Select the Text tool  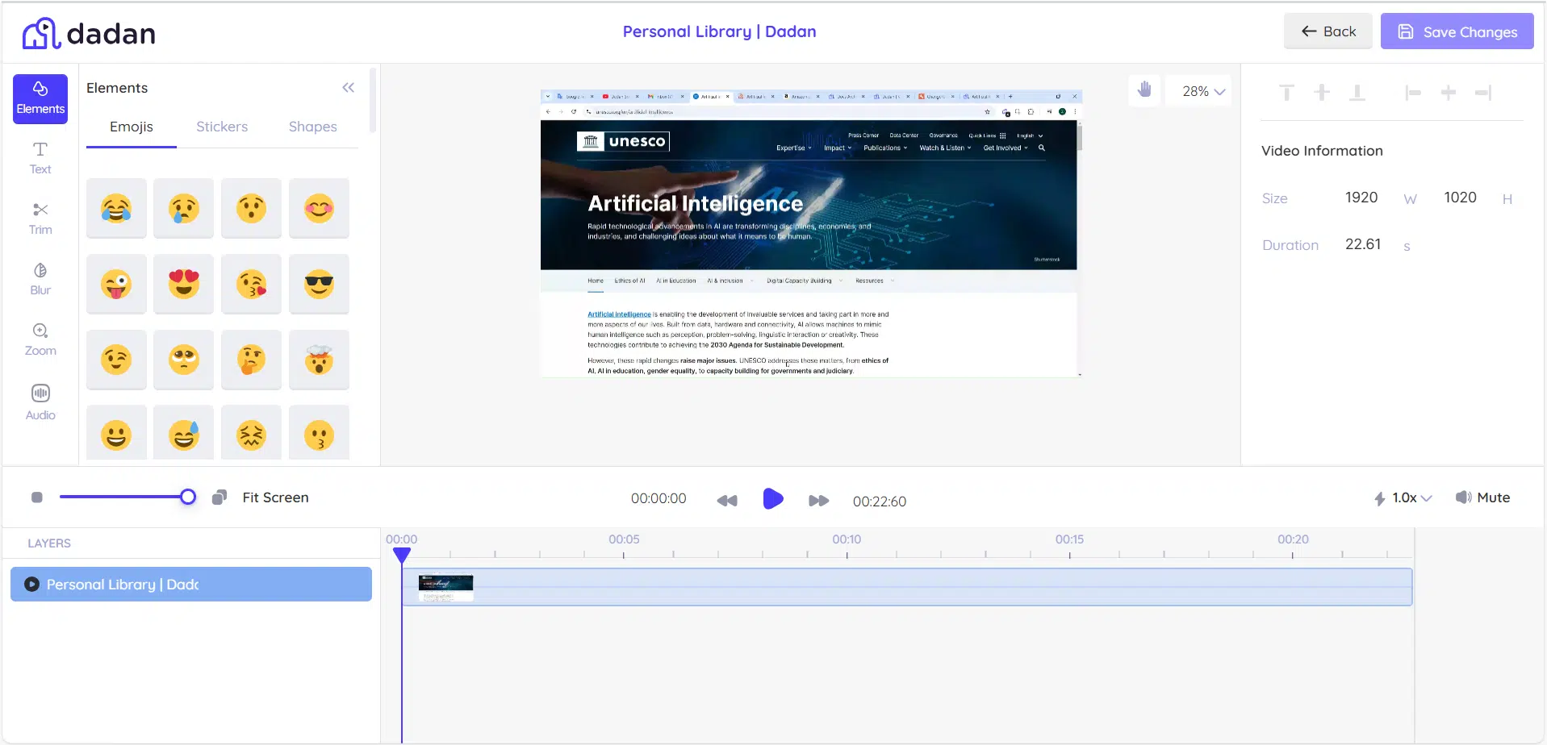tap(40, 156)
